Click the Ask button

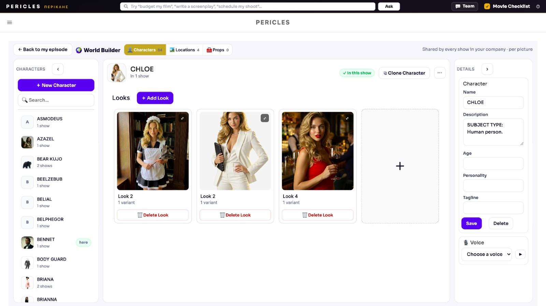(389, 6)
